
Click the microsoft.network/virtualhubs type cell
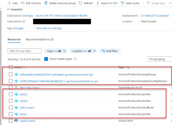136,107
